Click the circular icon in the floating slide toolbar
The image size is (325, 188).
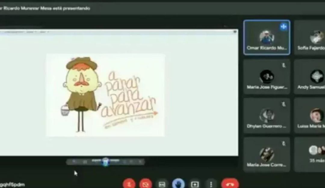[x=105, y=162]
